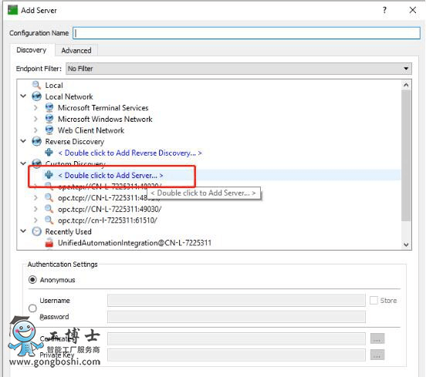The image size is (426, 377).
Task: Collapse the Local Network tree node
Action: pyautogui.click(x=23, y=96)
